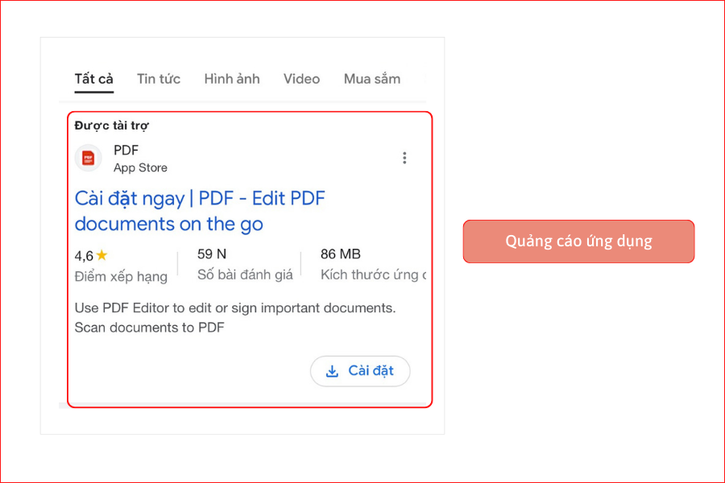Go to the Video tab
Image resolution: width=725 pixels, height=483 pixels.
tap(301, 79)
